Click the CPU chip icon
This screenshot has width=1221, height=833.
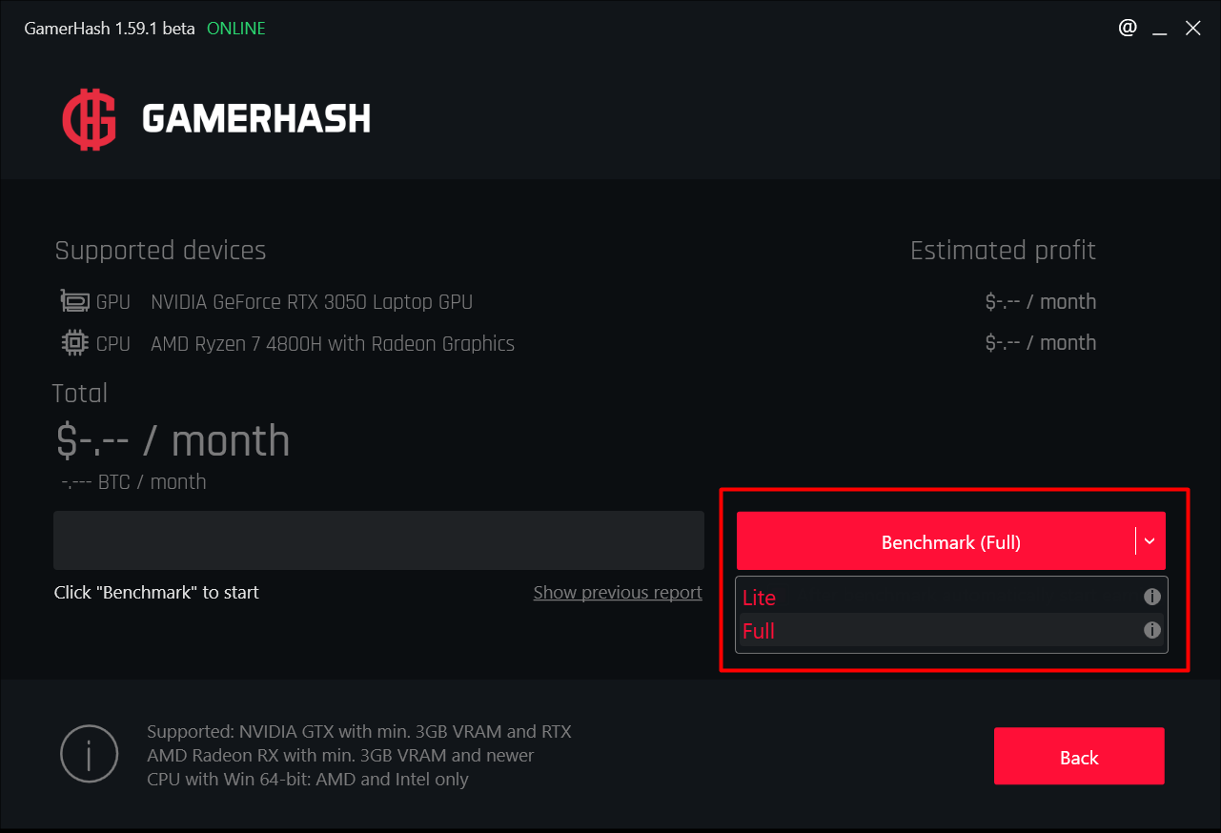pos(74,343)
